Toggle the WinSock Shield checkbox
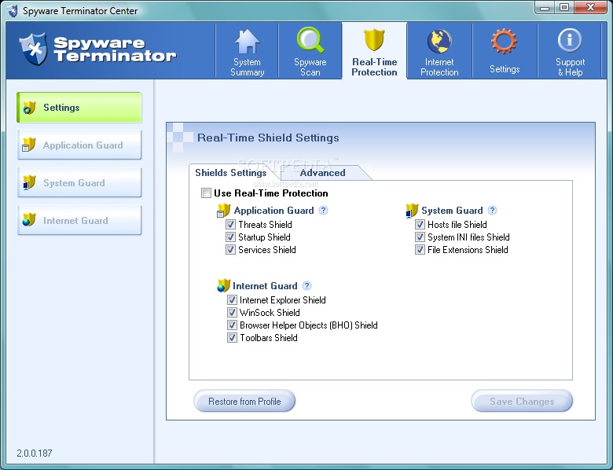The width and height of the screenshot is (613, 470). (232, 313)
